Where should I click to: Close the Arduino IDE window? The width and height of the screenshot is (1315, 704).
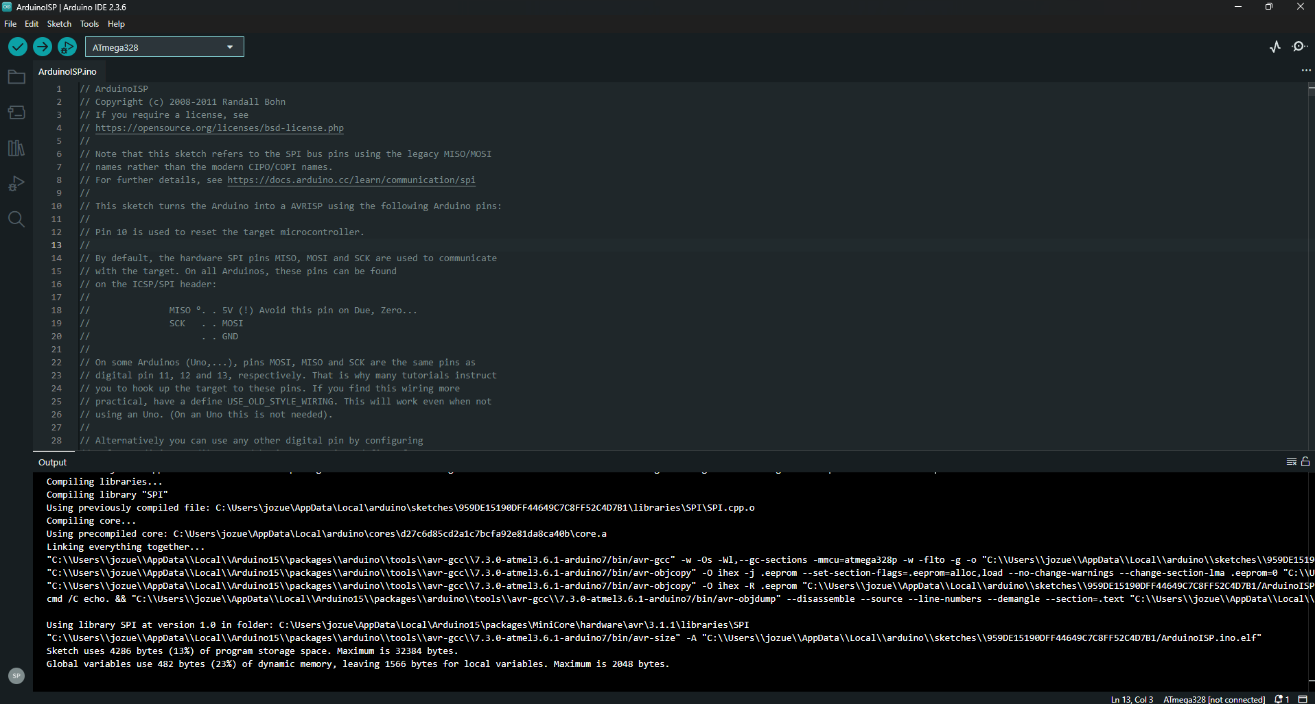point(1299,7)
